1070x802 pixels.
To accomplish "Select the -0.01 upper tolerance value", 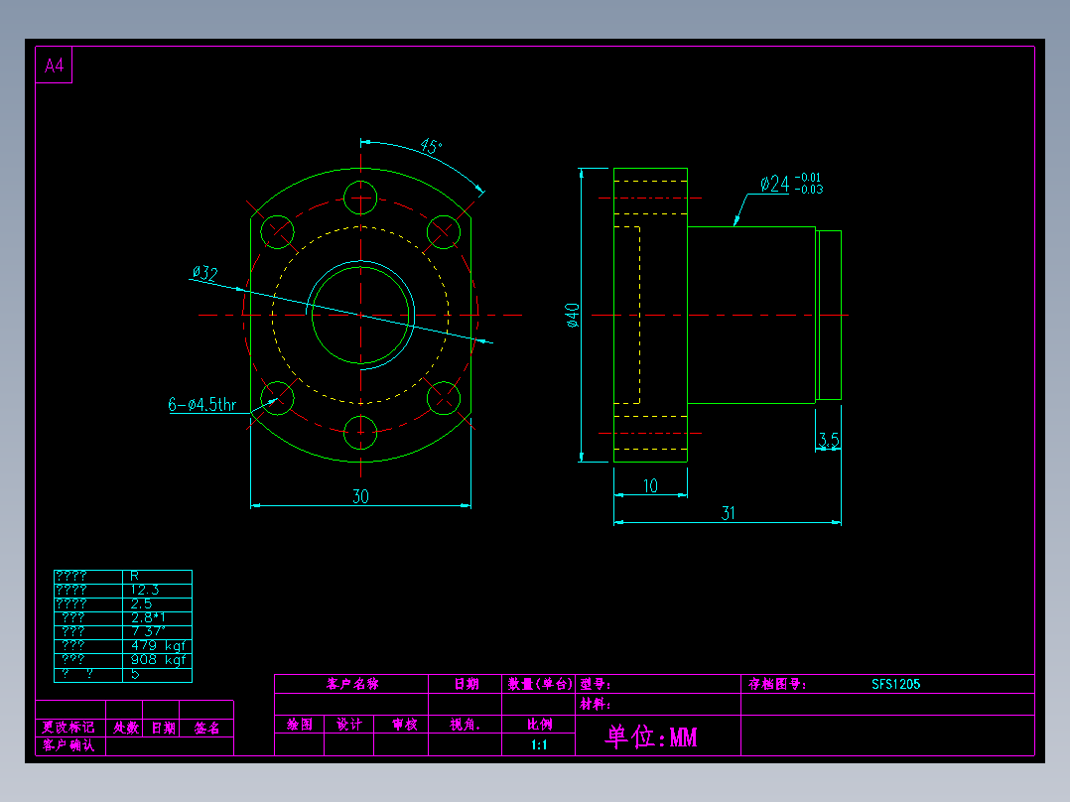I will click(x=809, y=178).
